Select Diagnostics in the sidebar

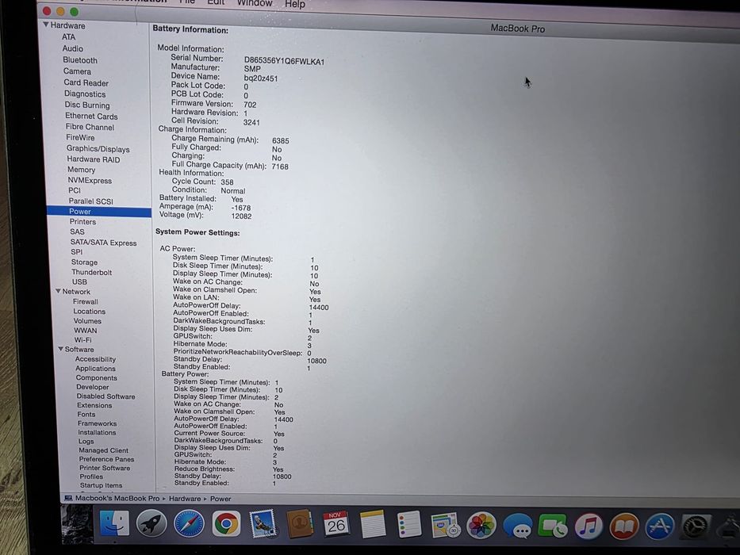[85, 94]
